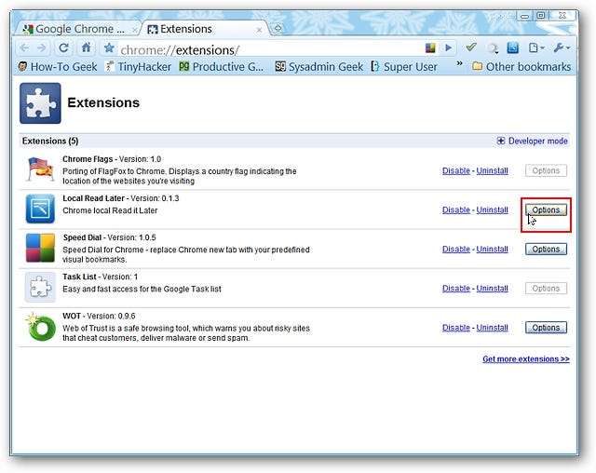Click the green checkmark toolbar extension icon
The image size is (596, 473).
pyautogui.click(x=471, y=47)
